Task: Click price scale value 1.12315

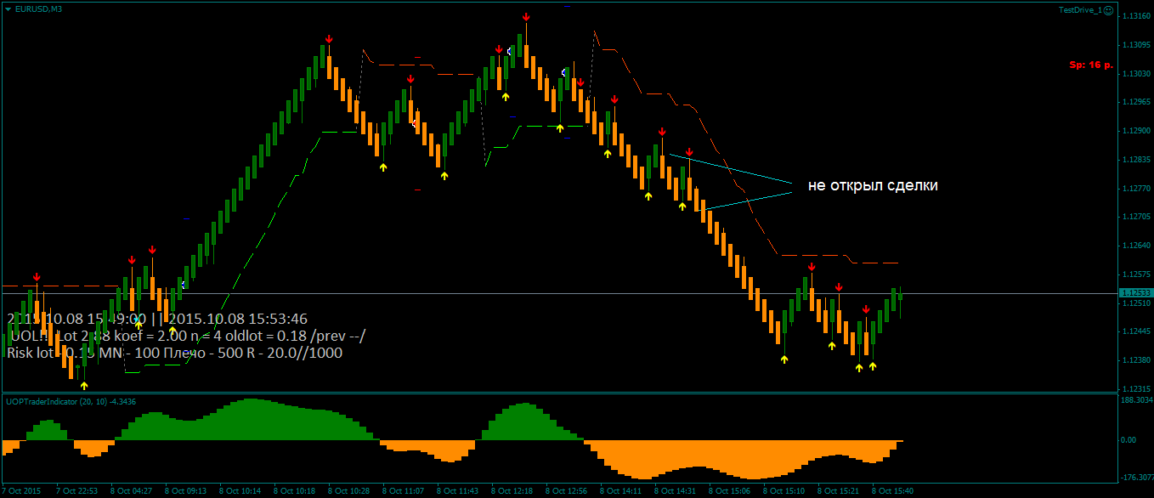Action: click(x=1136, y=388)
